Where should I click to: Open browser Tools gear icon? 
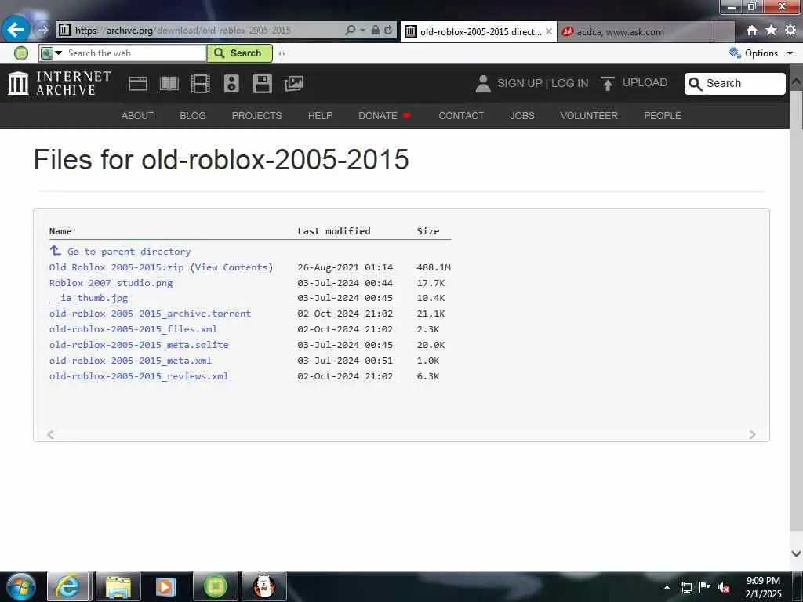pos(790,31)
